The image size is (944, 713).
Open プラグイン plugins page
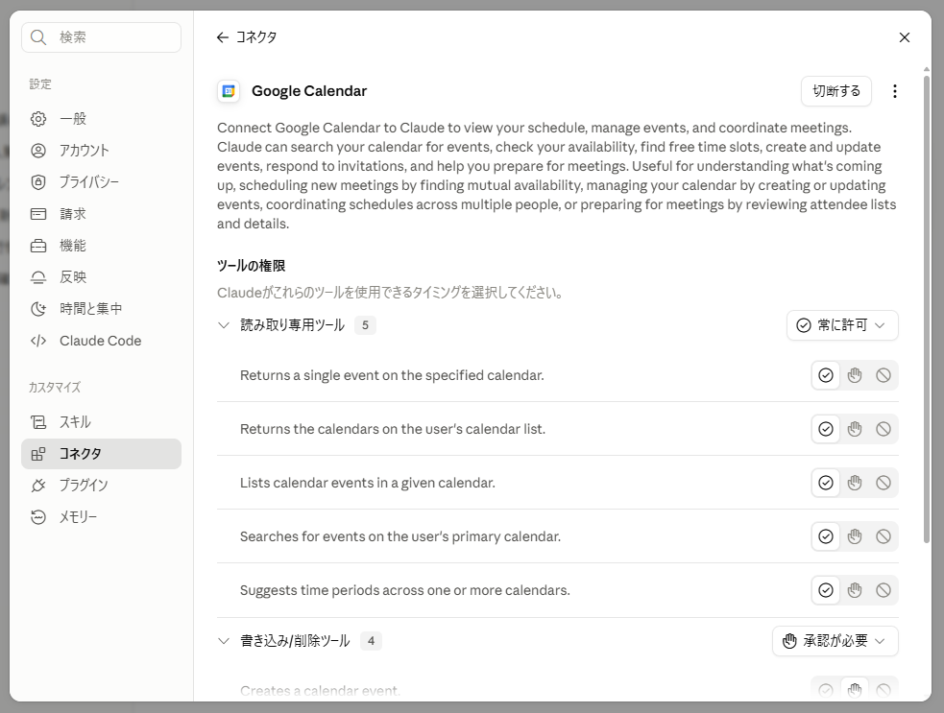pos(101,485)
